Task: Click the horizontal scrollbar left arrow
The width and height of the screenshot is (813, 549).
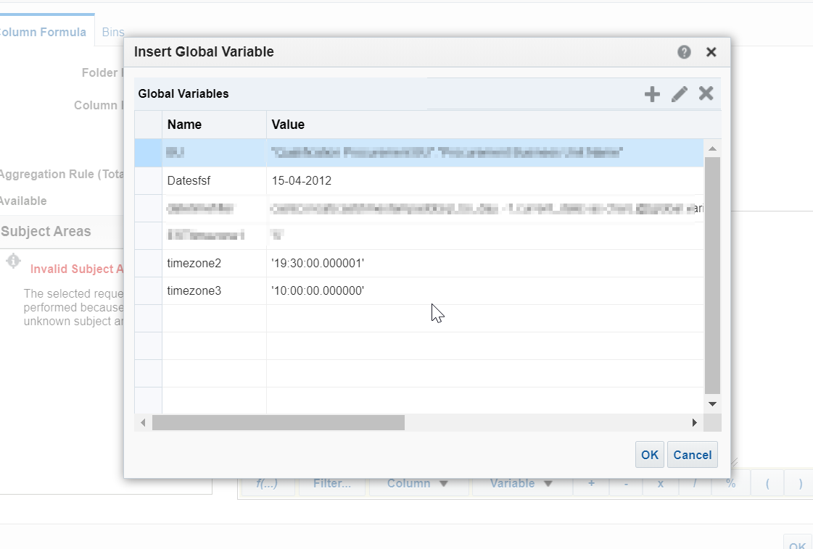Action: (x=143, y=423)
